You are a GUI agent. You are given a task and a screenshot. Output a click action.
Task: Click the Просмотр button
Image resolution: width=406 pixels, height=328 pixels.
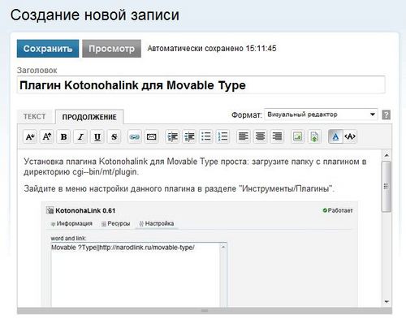(111, 49)
